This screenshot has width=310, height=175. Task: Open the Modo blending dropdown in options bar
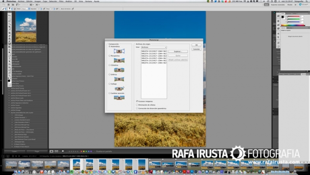[26, 9]
